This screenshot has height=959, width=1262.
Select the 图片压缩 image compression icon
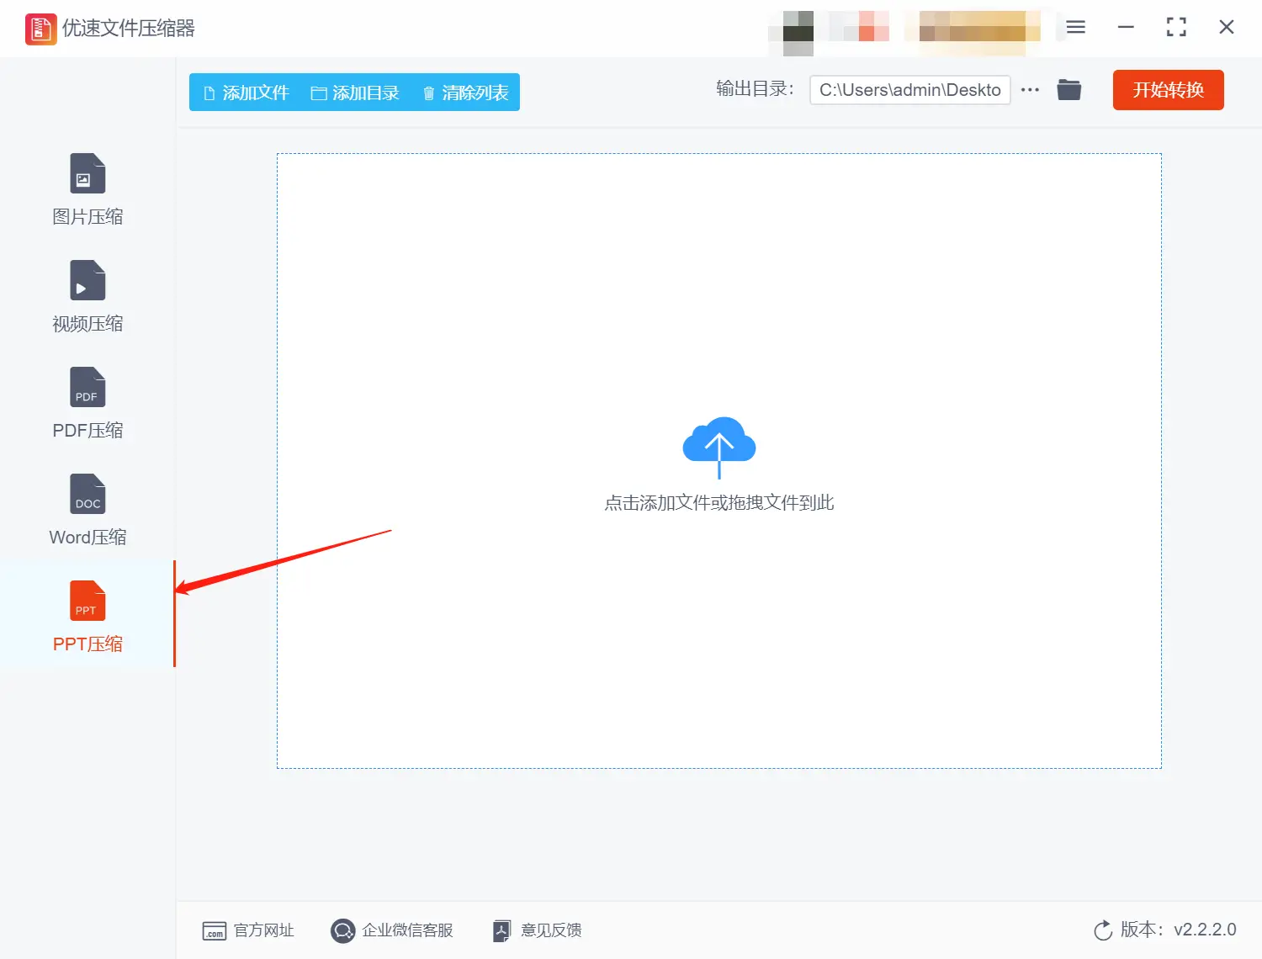[x=87, y=174]
